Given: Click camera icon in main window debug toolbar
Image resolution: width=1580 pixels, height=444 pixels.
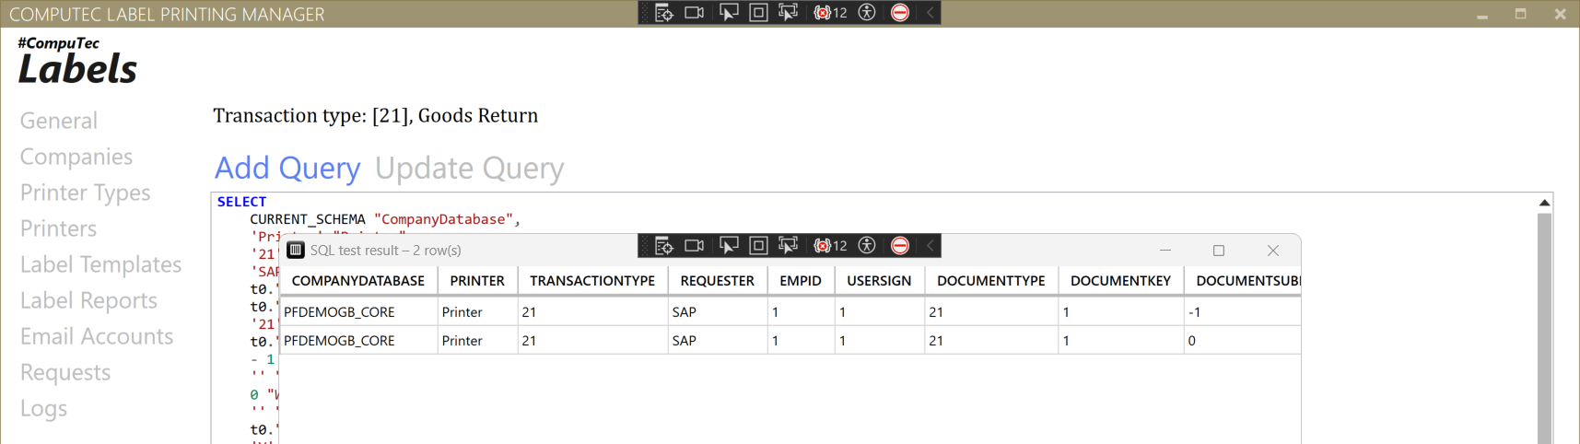Looking at the screenshot, I should pos(695,13).
